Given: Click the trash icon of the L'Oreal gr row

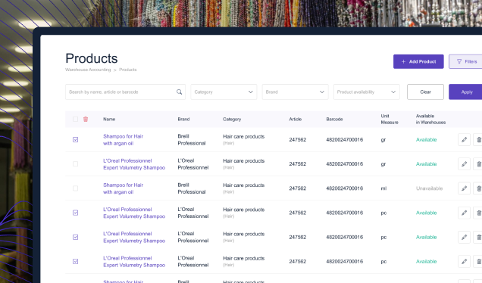Looking at the screenshot, I should click(x=478, y=164).
